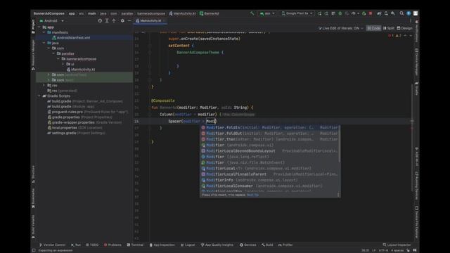Open the Run tool window
The image size is (450, 253).
pos(76,245)
